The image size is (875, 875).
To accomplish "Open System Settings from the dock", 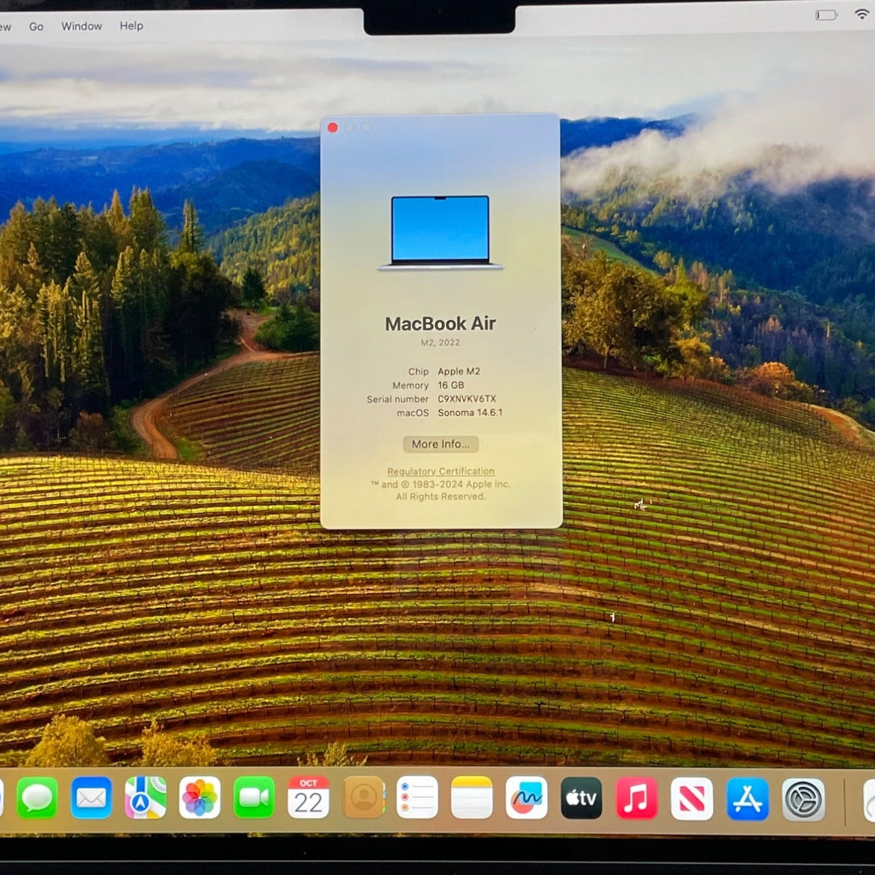I will (803, 800).
